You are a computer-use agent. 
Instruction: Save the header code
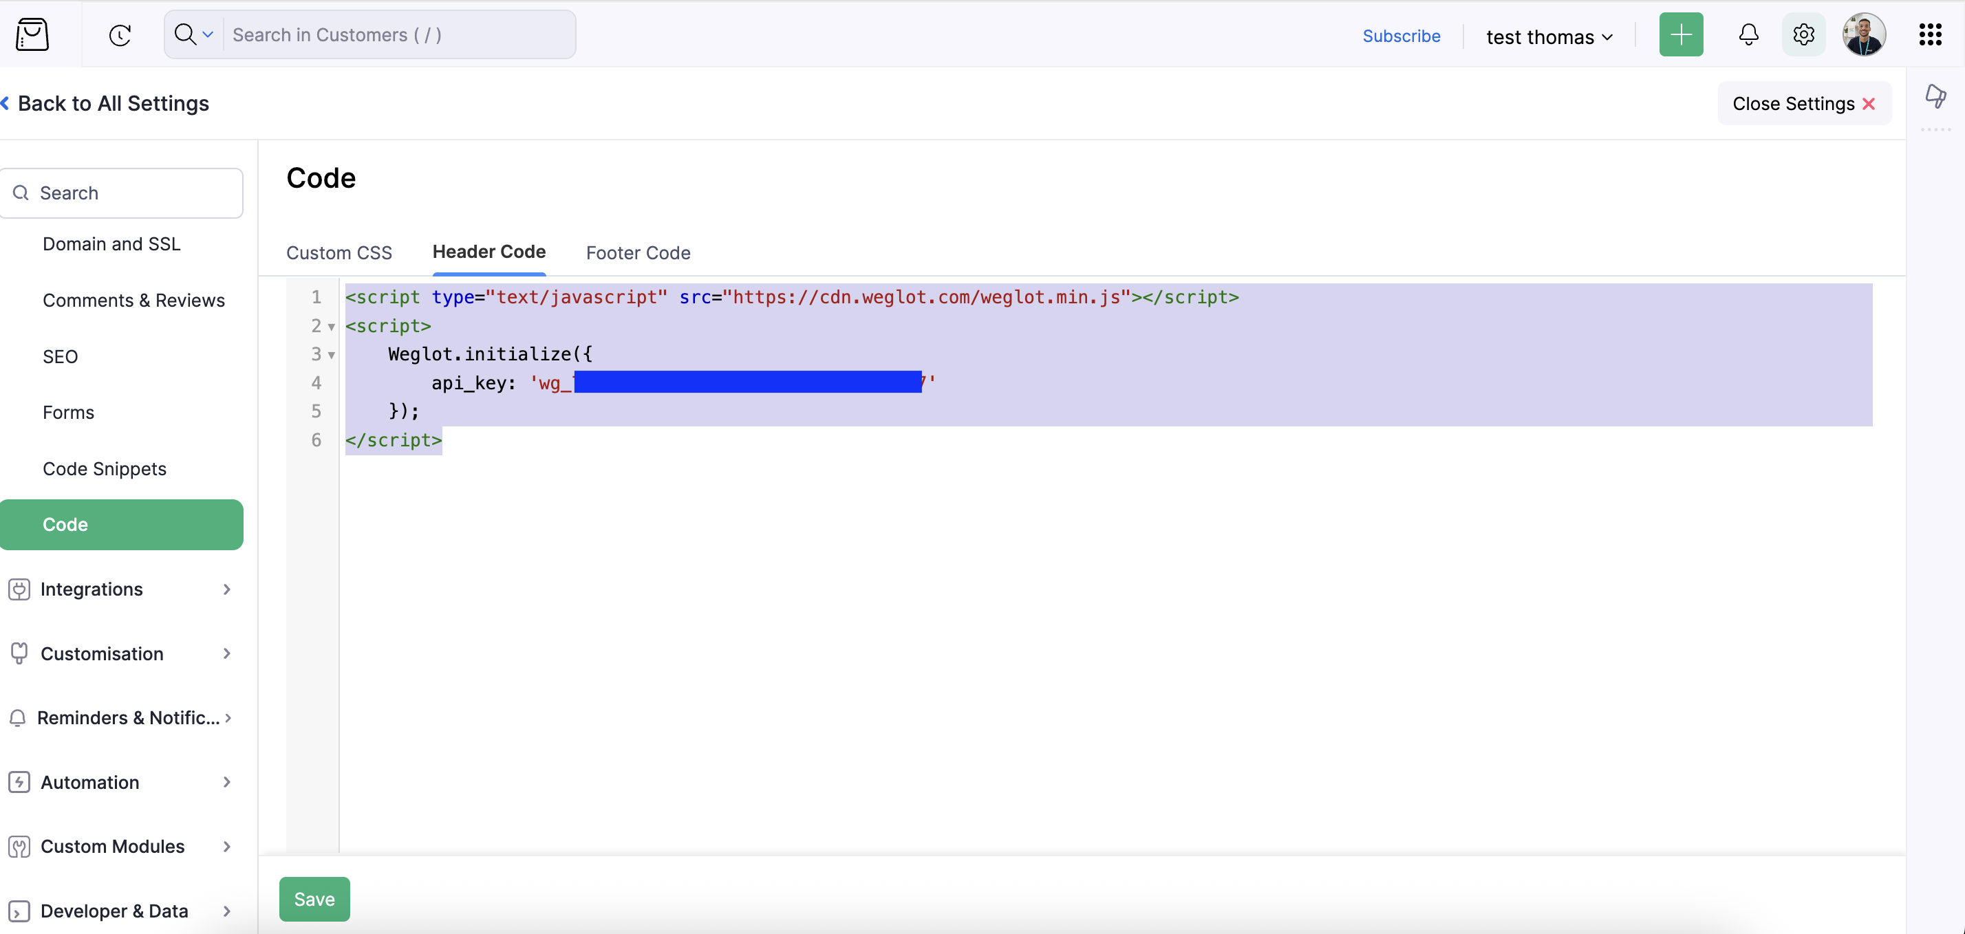(x=314, y=899)
